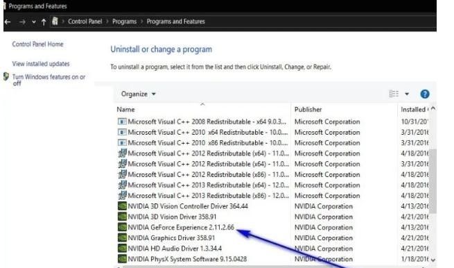Image resolution: width=454 pixels, height=268 pixels.
Task: Click NVIDIA icon of PhysX System Software
Action: (122, 259)
